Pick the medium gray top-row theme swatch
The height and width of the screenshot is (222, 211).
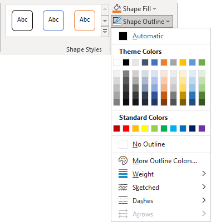[x=173, y=63]
